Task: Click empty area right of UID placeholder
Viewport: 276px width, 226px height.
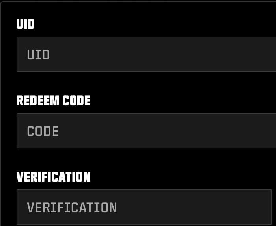Action: click(x=177, y=54)
